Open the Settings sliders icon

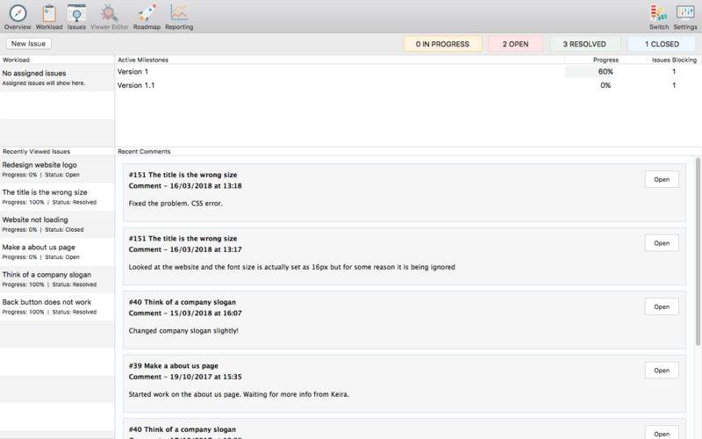[685, 12]
